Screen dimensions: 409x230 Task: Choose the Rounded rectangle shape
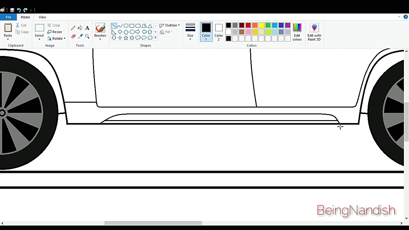click(x=138, y=26)
